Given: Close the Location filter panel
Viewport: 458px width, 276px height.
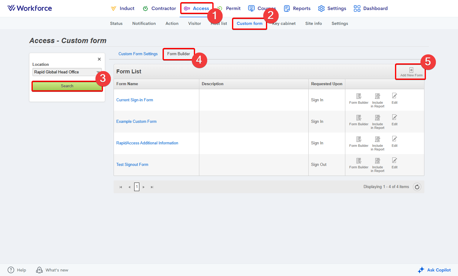Looking at the screenshot, I should tap(99, 59).
